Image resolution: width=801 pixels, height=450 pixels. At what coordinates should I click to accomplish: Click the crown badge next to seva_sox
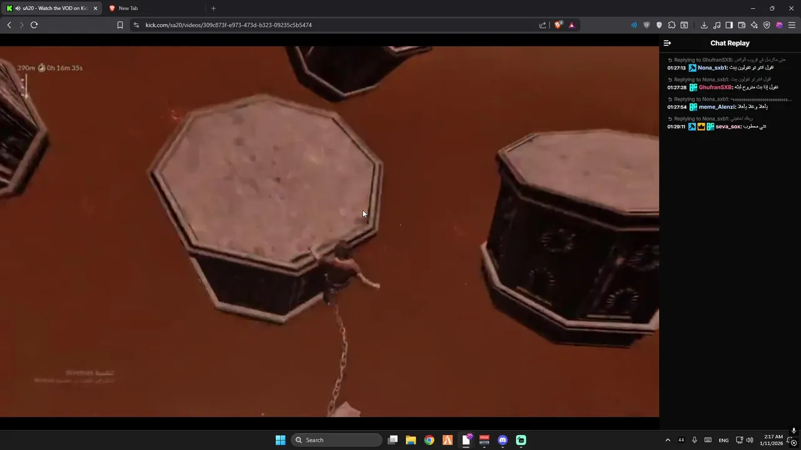click(702, 126)
